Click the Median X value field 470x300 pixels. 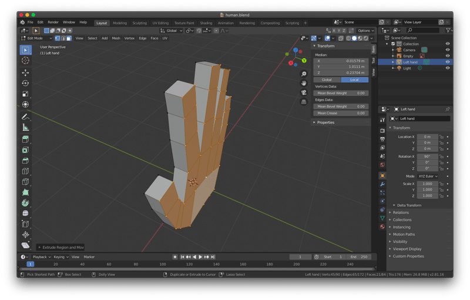click(341, 61)
